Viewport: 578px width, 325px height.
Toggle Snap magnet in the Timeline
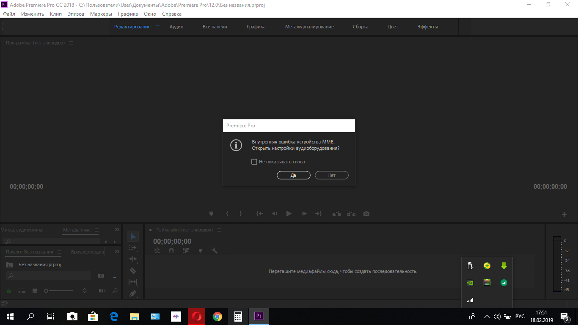click(x=171, y=251)
